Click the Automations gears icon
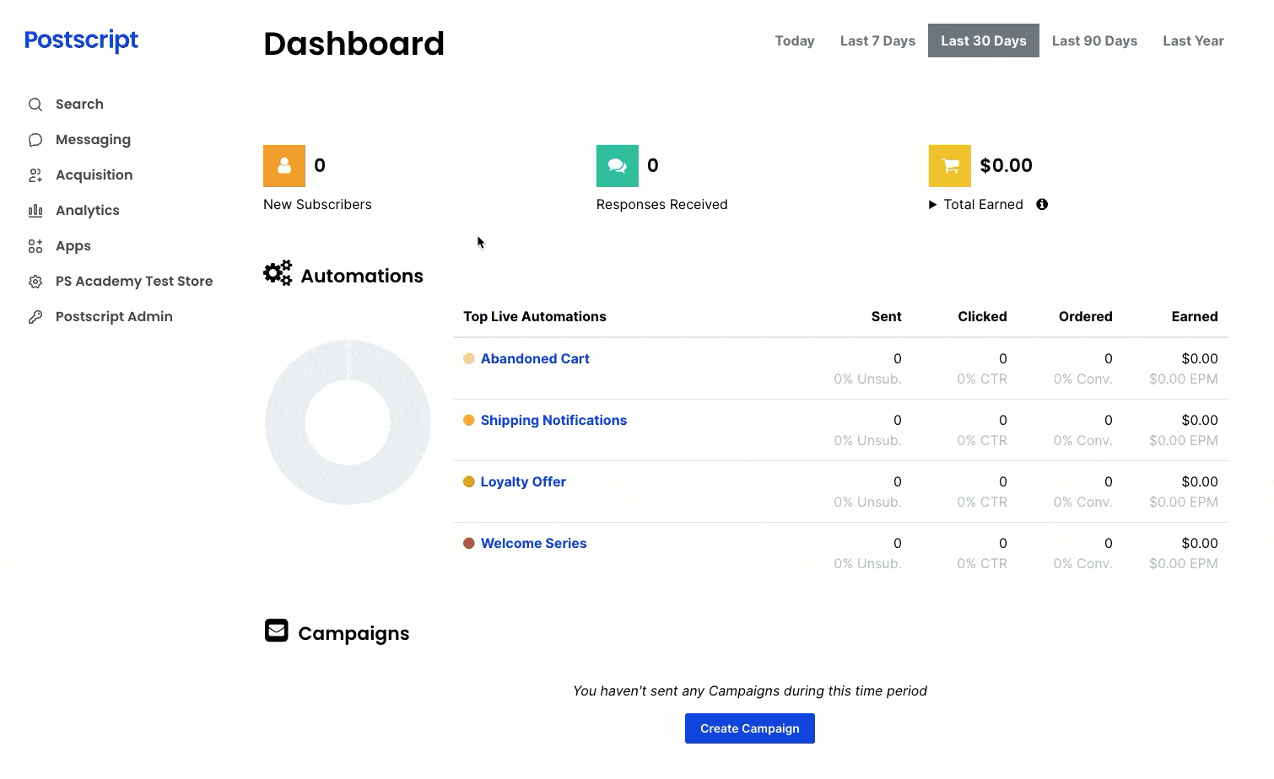The height and width of the screenshot is (779, 1274). click(278, 272)
